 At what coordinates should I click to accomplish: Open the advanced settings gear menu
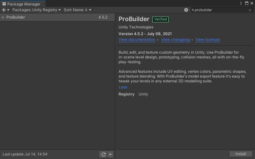[186, 10]
